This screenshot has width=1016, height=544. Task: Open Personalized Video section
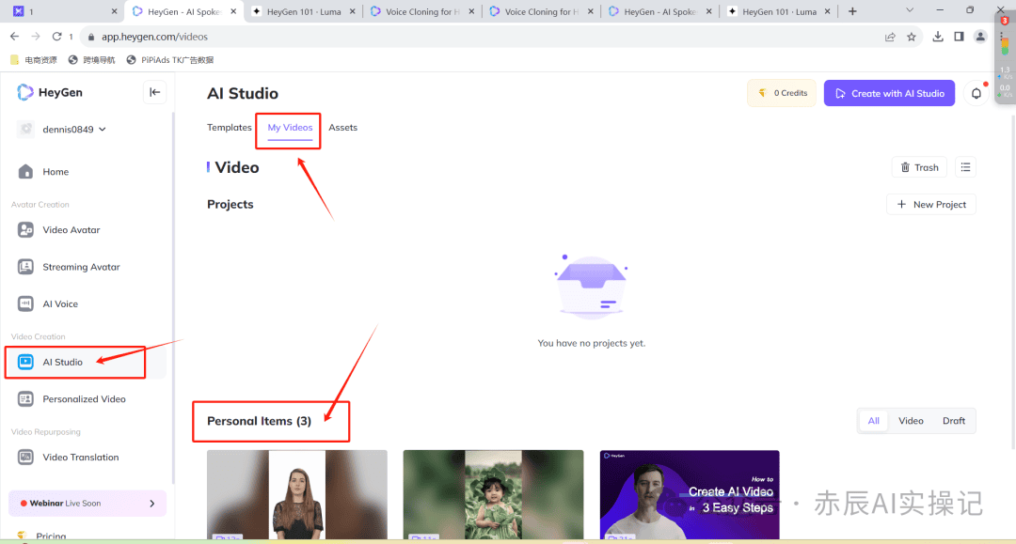point(84,399)
